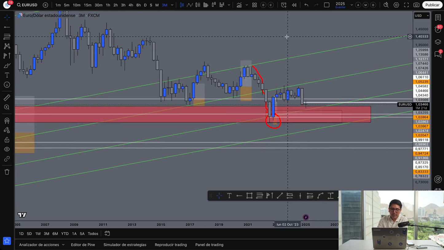Select the Text tool in left sidebar
The image size is (444, 250).
7,75
